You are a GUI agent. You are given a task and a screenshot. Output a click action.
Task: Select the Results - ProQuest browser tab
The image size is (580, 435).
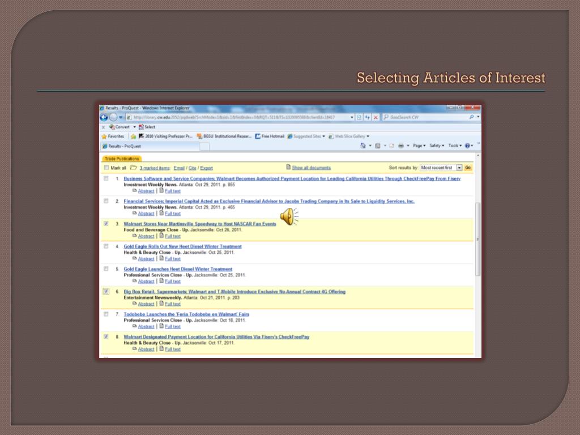pyautogui.click(x=150, y=146)
